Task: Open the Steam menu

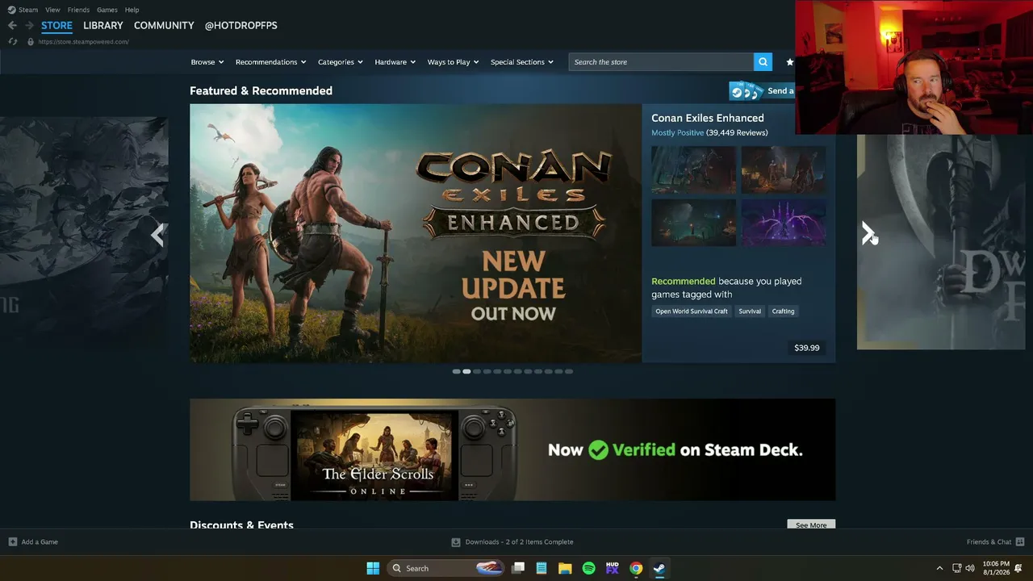Action: 28,10
